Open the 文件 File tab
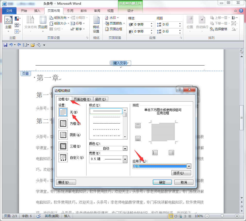The height and width of the screenshot is (221, 246). pos(9,11)
